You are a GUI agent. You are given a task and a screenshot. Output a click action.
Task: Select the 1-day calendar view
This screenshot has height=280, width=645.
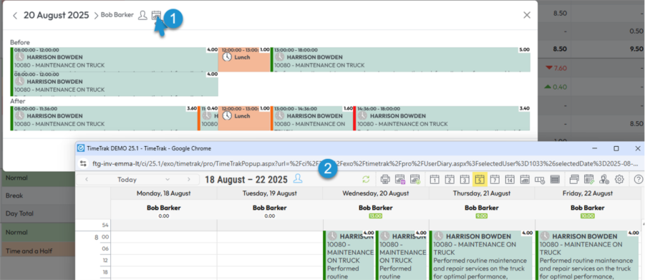435,179
